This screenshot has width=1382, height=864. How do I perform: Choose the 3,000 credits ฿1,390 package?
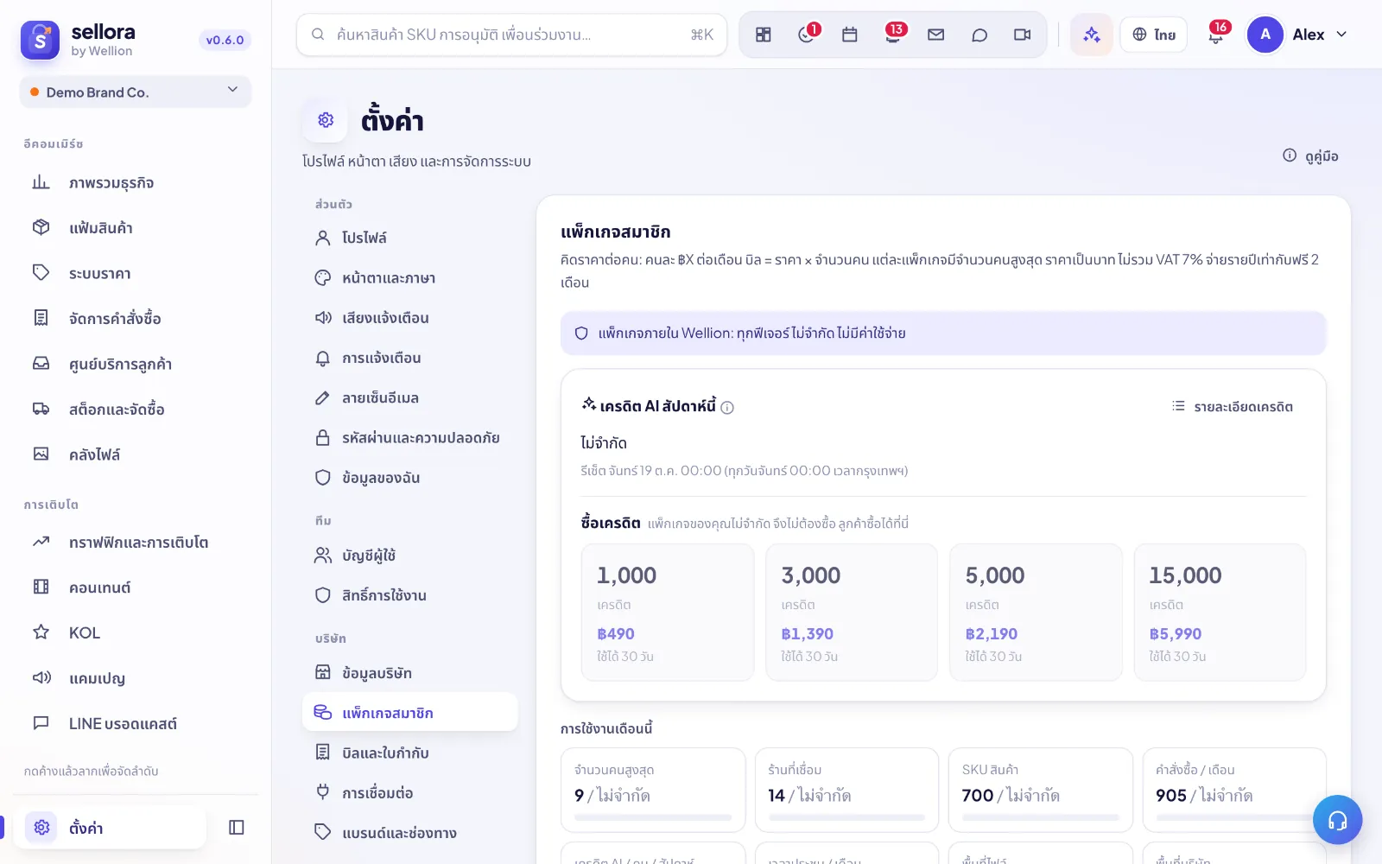click(852, 613)
